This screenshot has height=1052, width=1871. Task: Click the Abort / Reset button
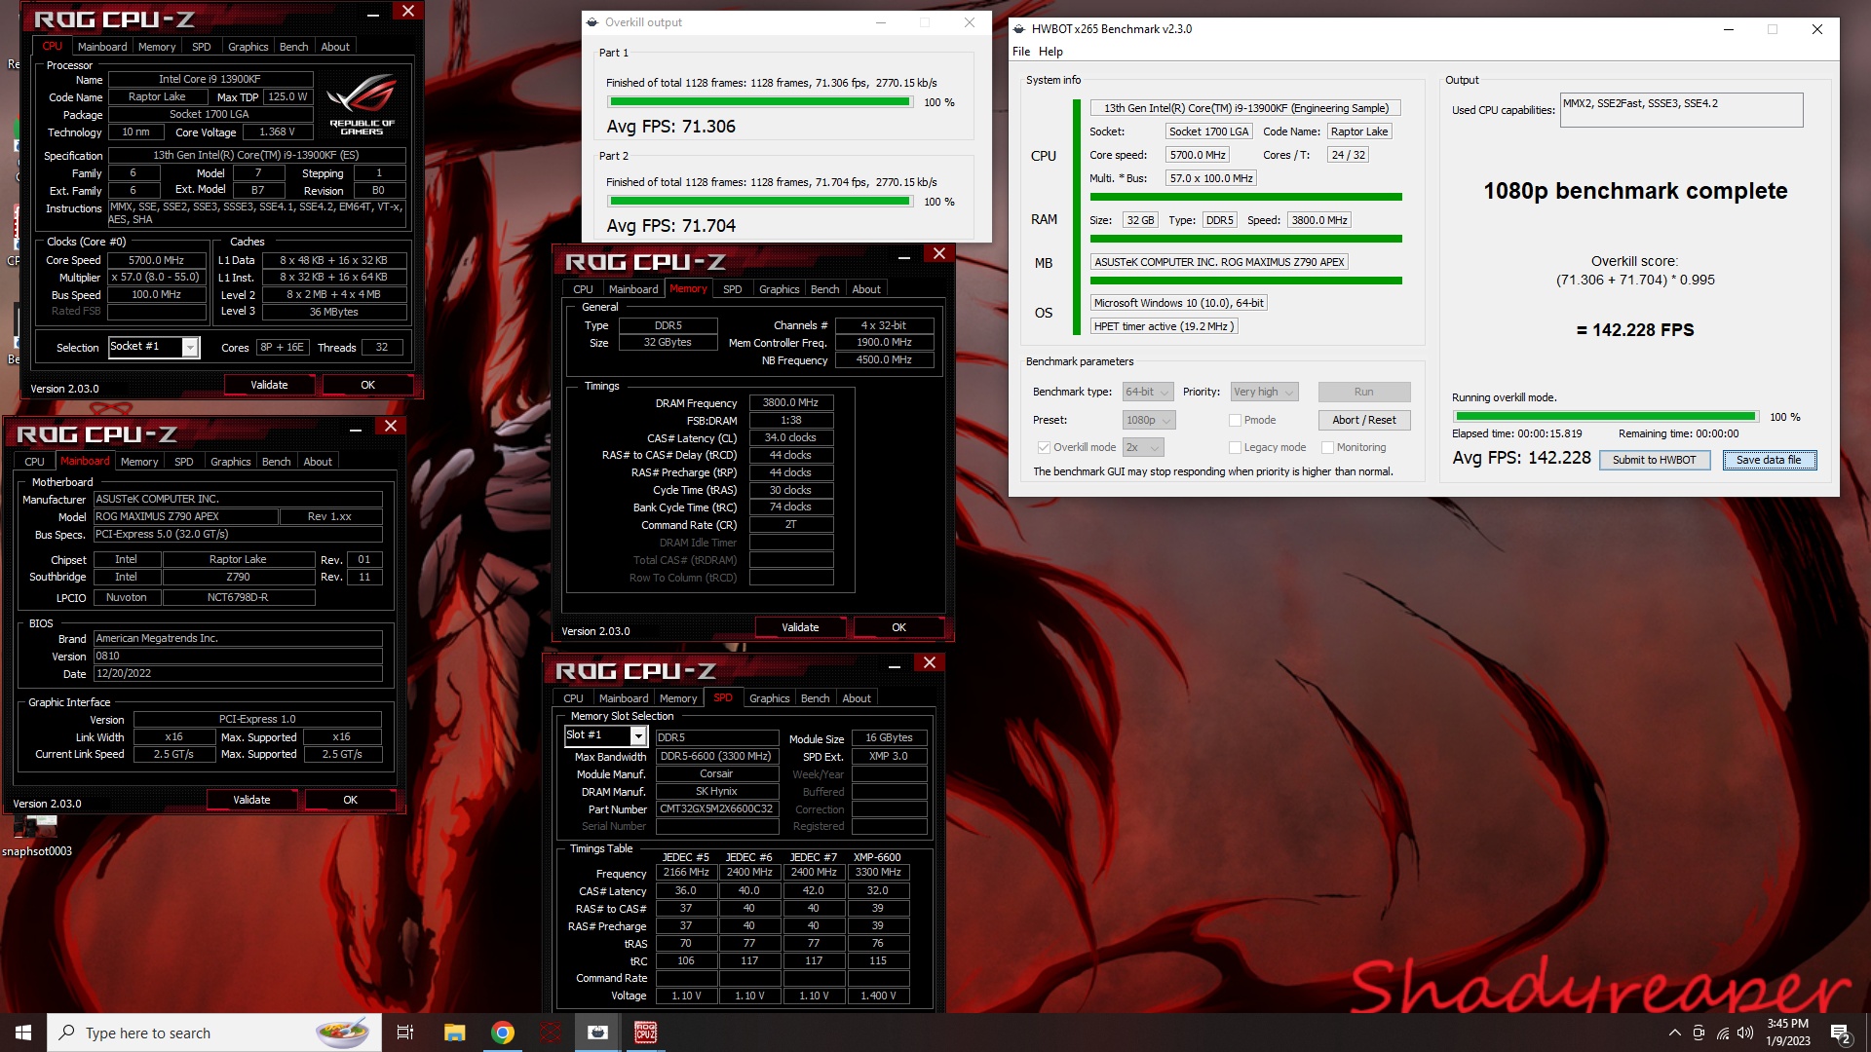(x=1363, y=420)
